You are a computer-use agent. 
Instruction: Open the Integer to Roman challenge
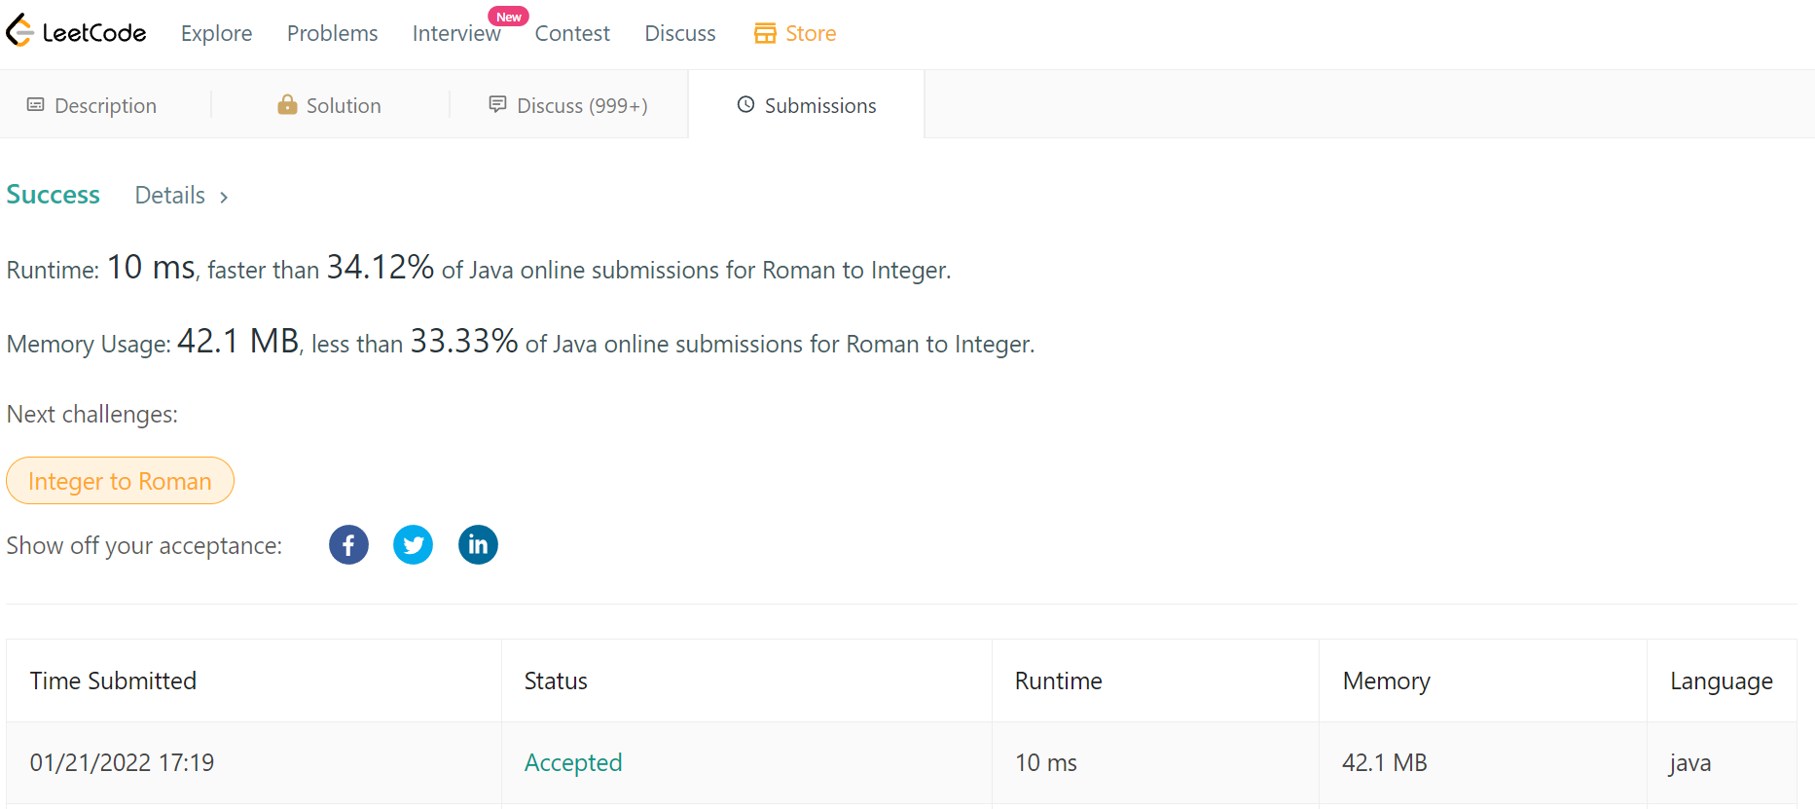120,481
